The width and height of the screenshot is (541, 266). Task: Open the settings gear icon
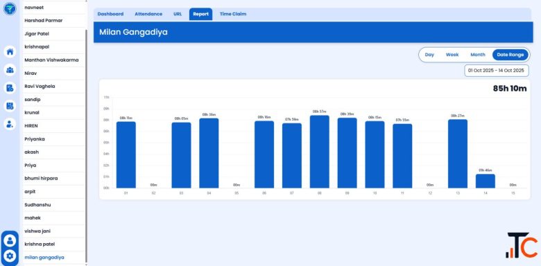tap(10, 256)
